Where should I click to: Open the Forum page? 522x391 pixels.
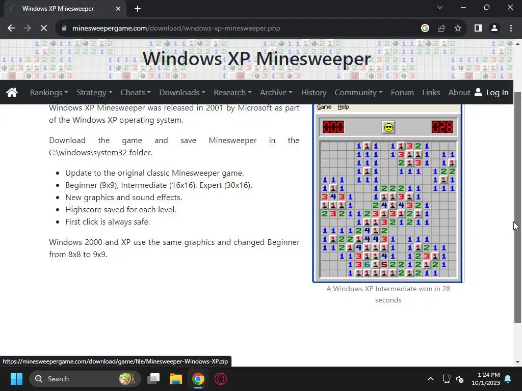click(x=402, y=93)
